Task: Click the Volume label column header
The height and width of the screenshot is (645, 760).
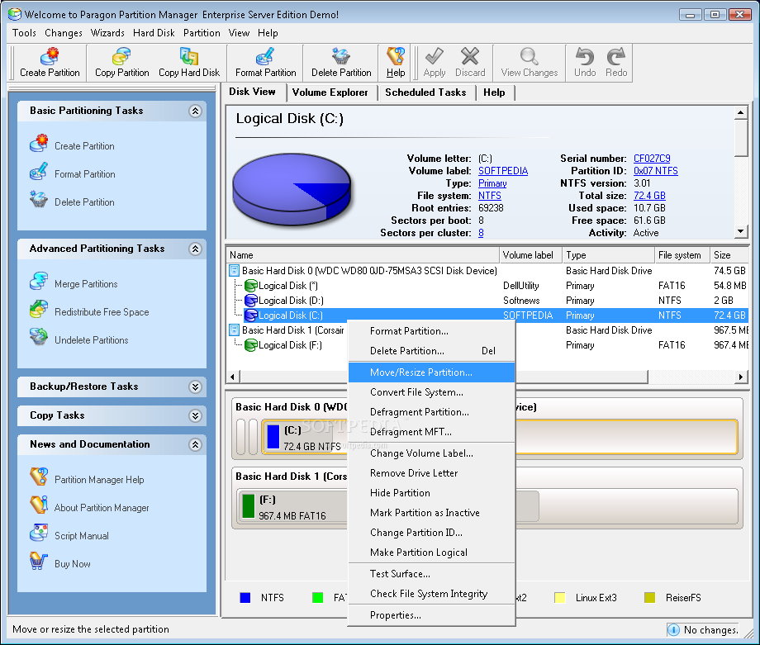Action: (530, 255)
